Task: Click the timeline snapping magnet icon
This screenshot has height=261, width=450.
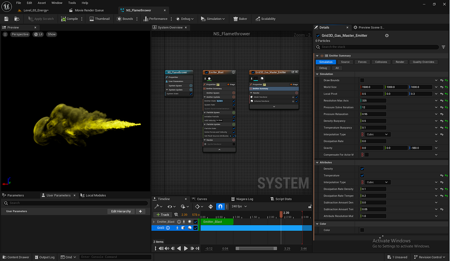Action: 220,206
